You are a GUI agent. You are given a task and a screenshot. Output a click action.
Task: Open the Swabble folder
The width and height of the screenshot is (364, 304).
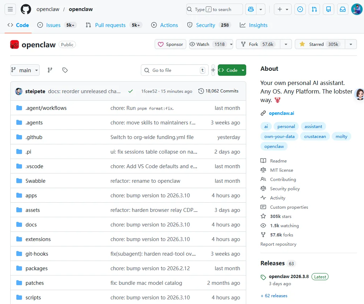[x=35, y=181]
